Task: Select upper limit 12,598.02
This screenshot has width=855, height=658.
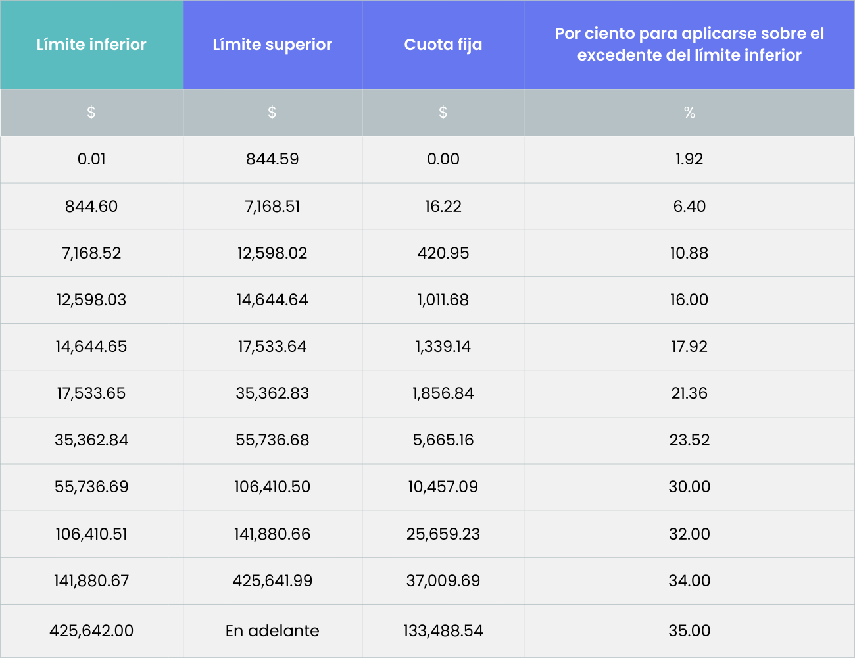Action: point(272,253)
